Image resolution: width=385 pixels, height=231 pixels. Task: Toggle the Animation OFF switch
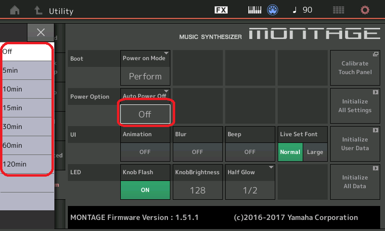point(145,152)
